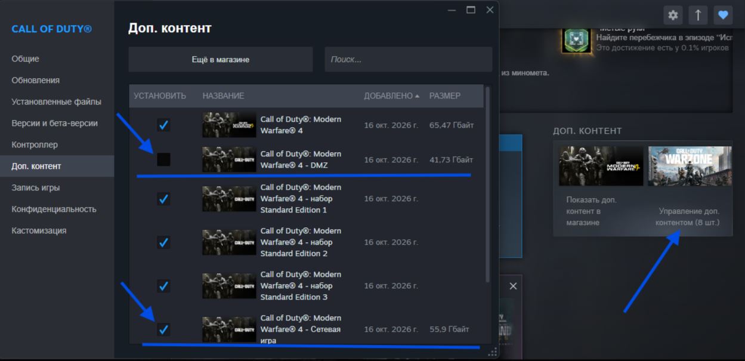The image size is (745, 361).
Task: Maximize the properties dialog window
Action: [x=471, y=10]
